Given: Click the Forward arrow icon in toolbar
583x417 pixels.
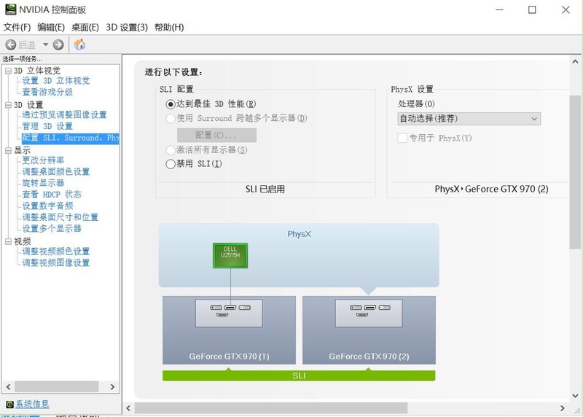Looking at the screenshot, I should 58,45.
